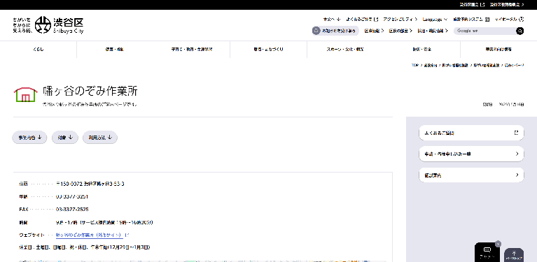Open the Language dropdown

pos(435,19)
